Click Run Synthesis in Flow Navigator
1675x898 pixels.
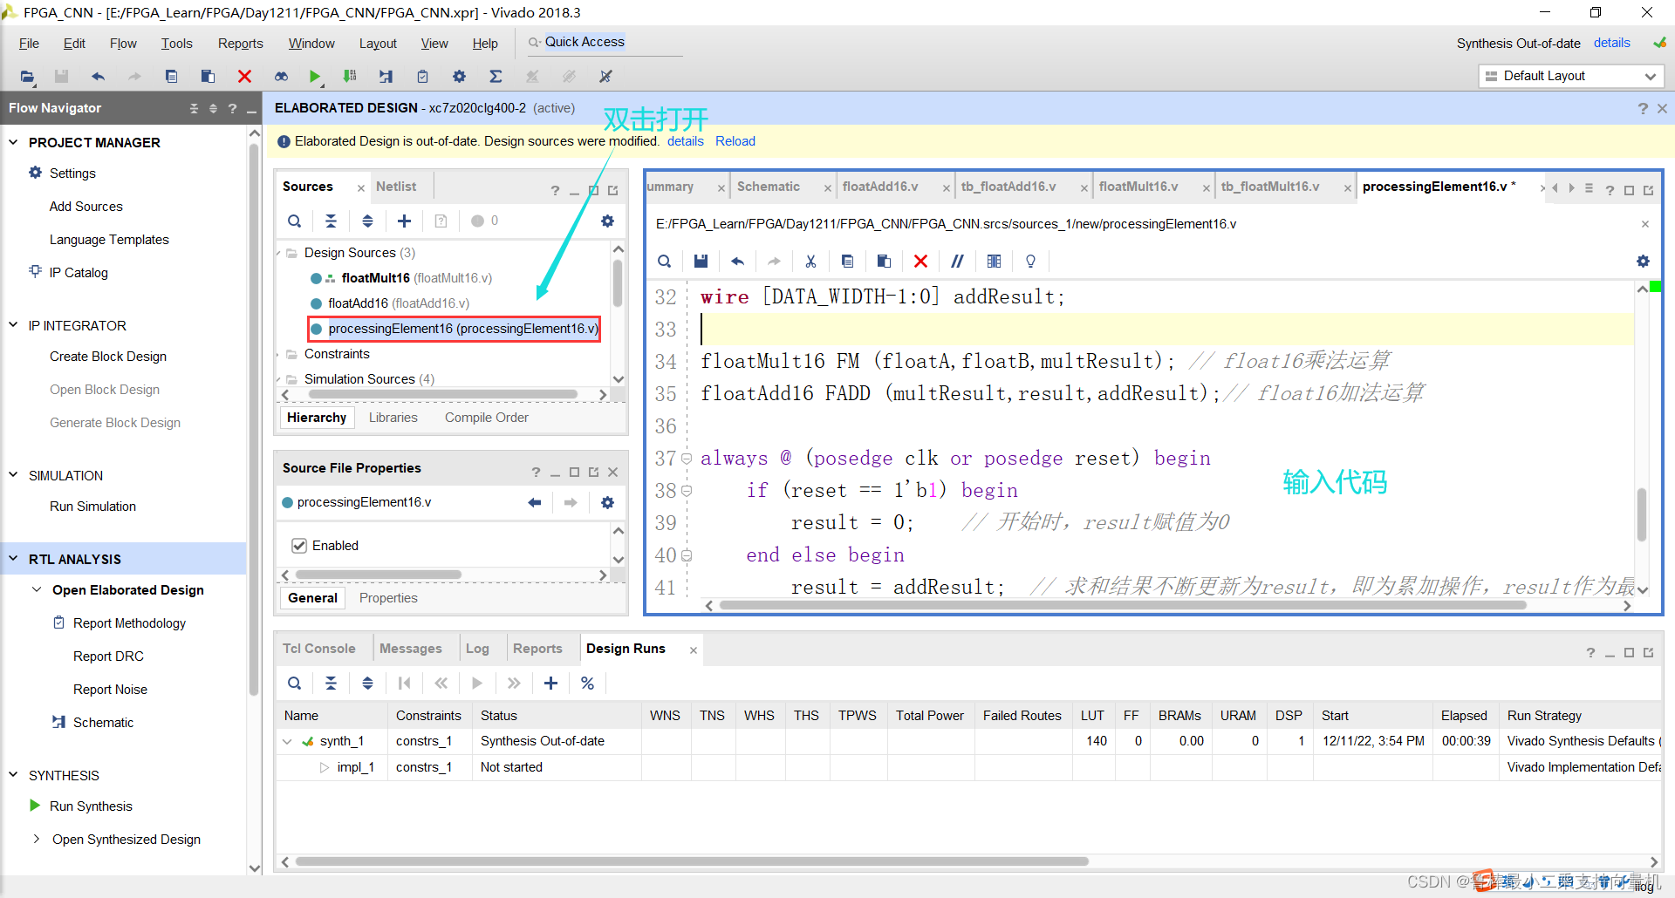pos(91,806)
